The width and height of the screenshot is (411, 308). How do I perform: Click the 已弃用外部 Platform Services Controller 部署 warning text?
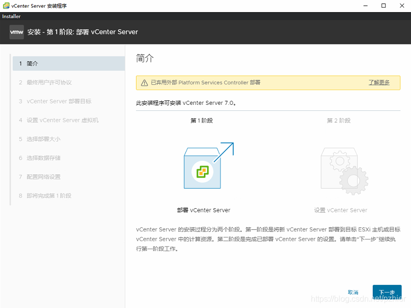[x=205, y=82]
